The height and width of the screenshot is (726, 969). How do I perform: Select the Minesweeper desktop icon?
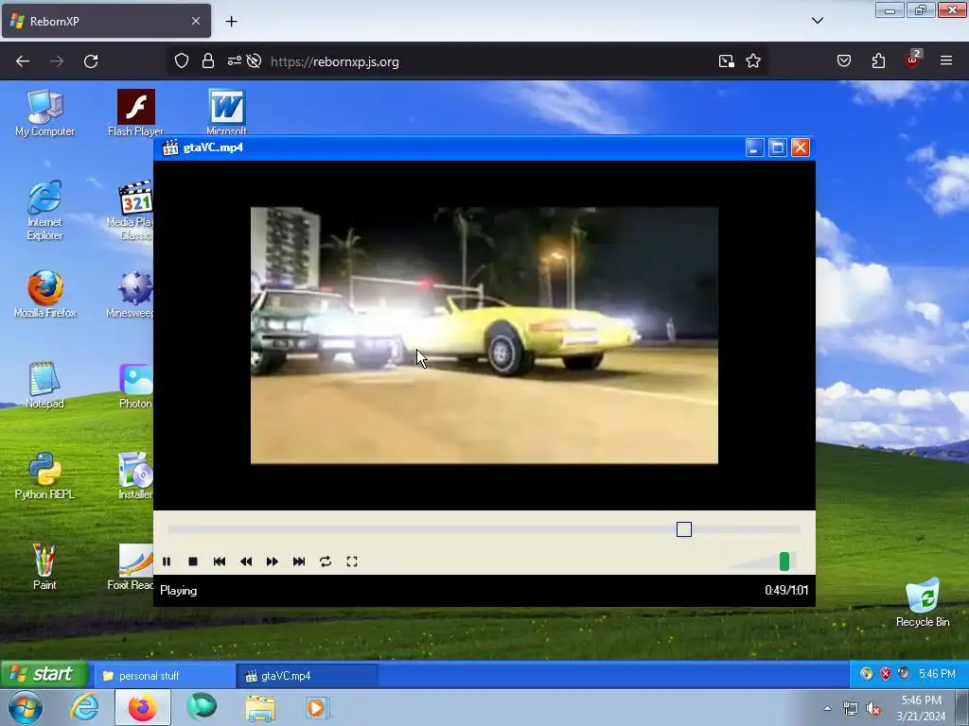tap(131, 295)
